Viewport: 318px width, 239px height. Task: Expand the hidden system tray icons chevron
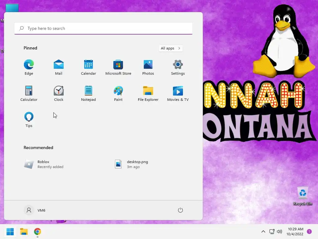coord(263,232)
